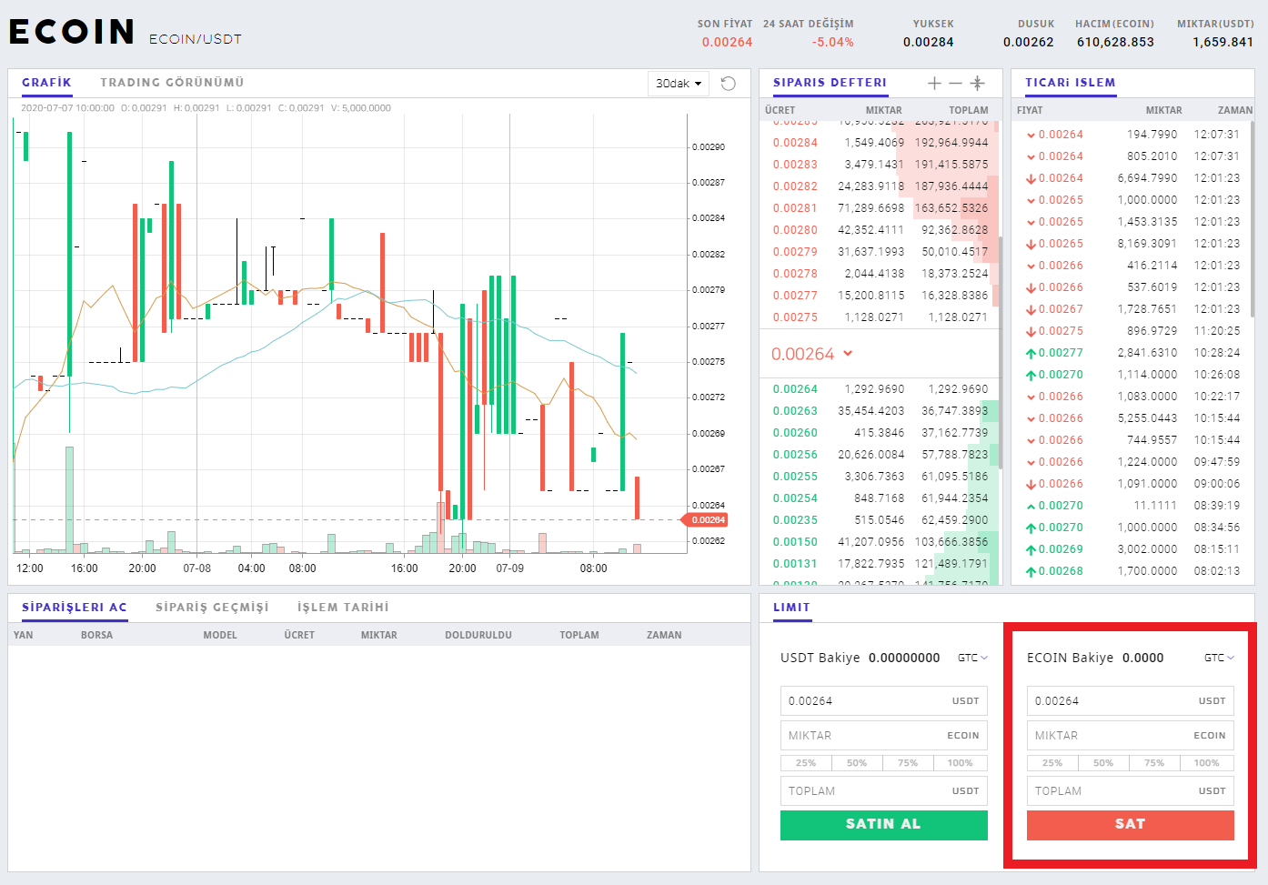
Task: Click the TOPLAM total field in sell form
Action: 1130,791
